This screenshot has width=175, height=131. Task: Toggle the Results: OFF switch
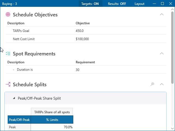(x=117, y=4)
